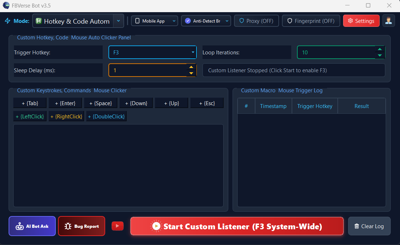Click the Trigger Hotkey column header

pos(315,106)
